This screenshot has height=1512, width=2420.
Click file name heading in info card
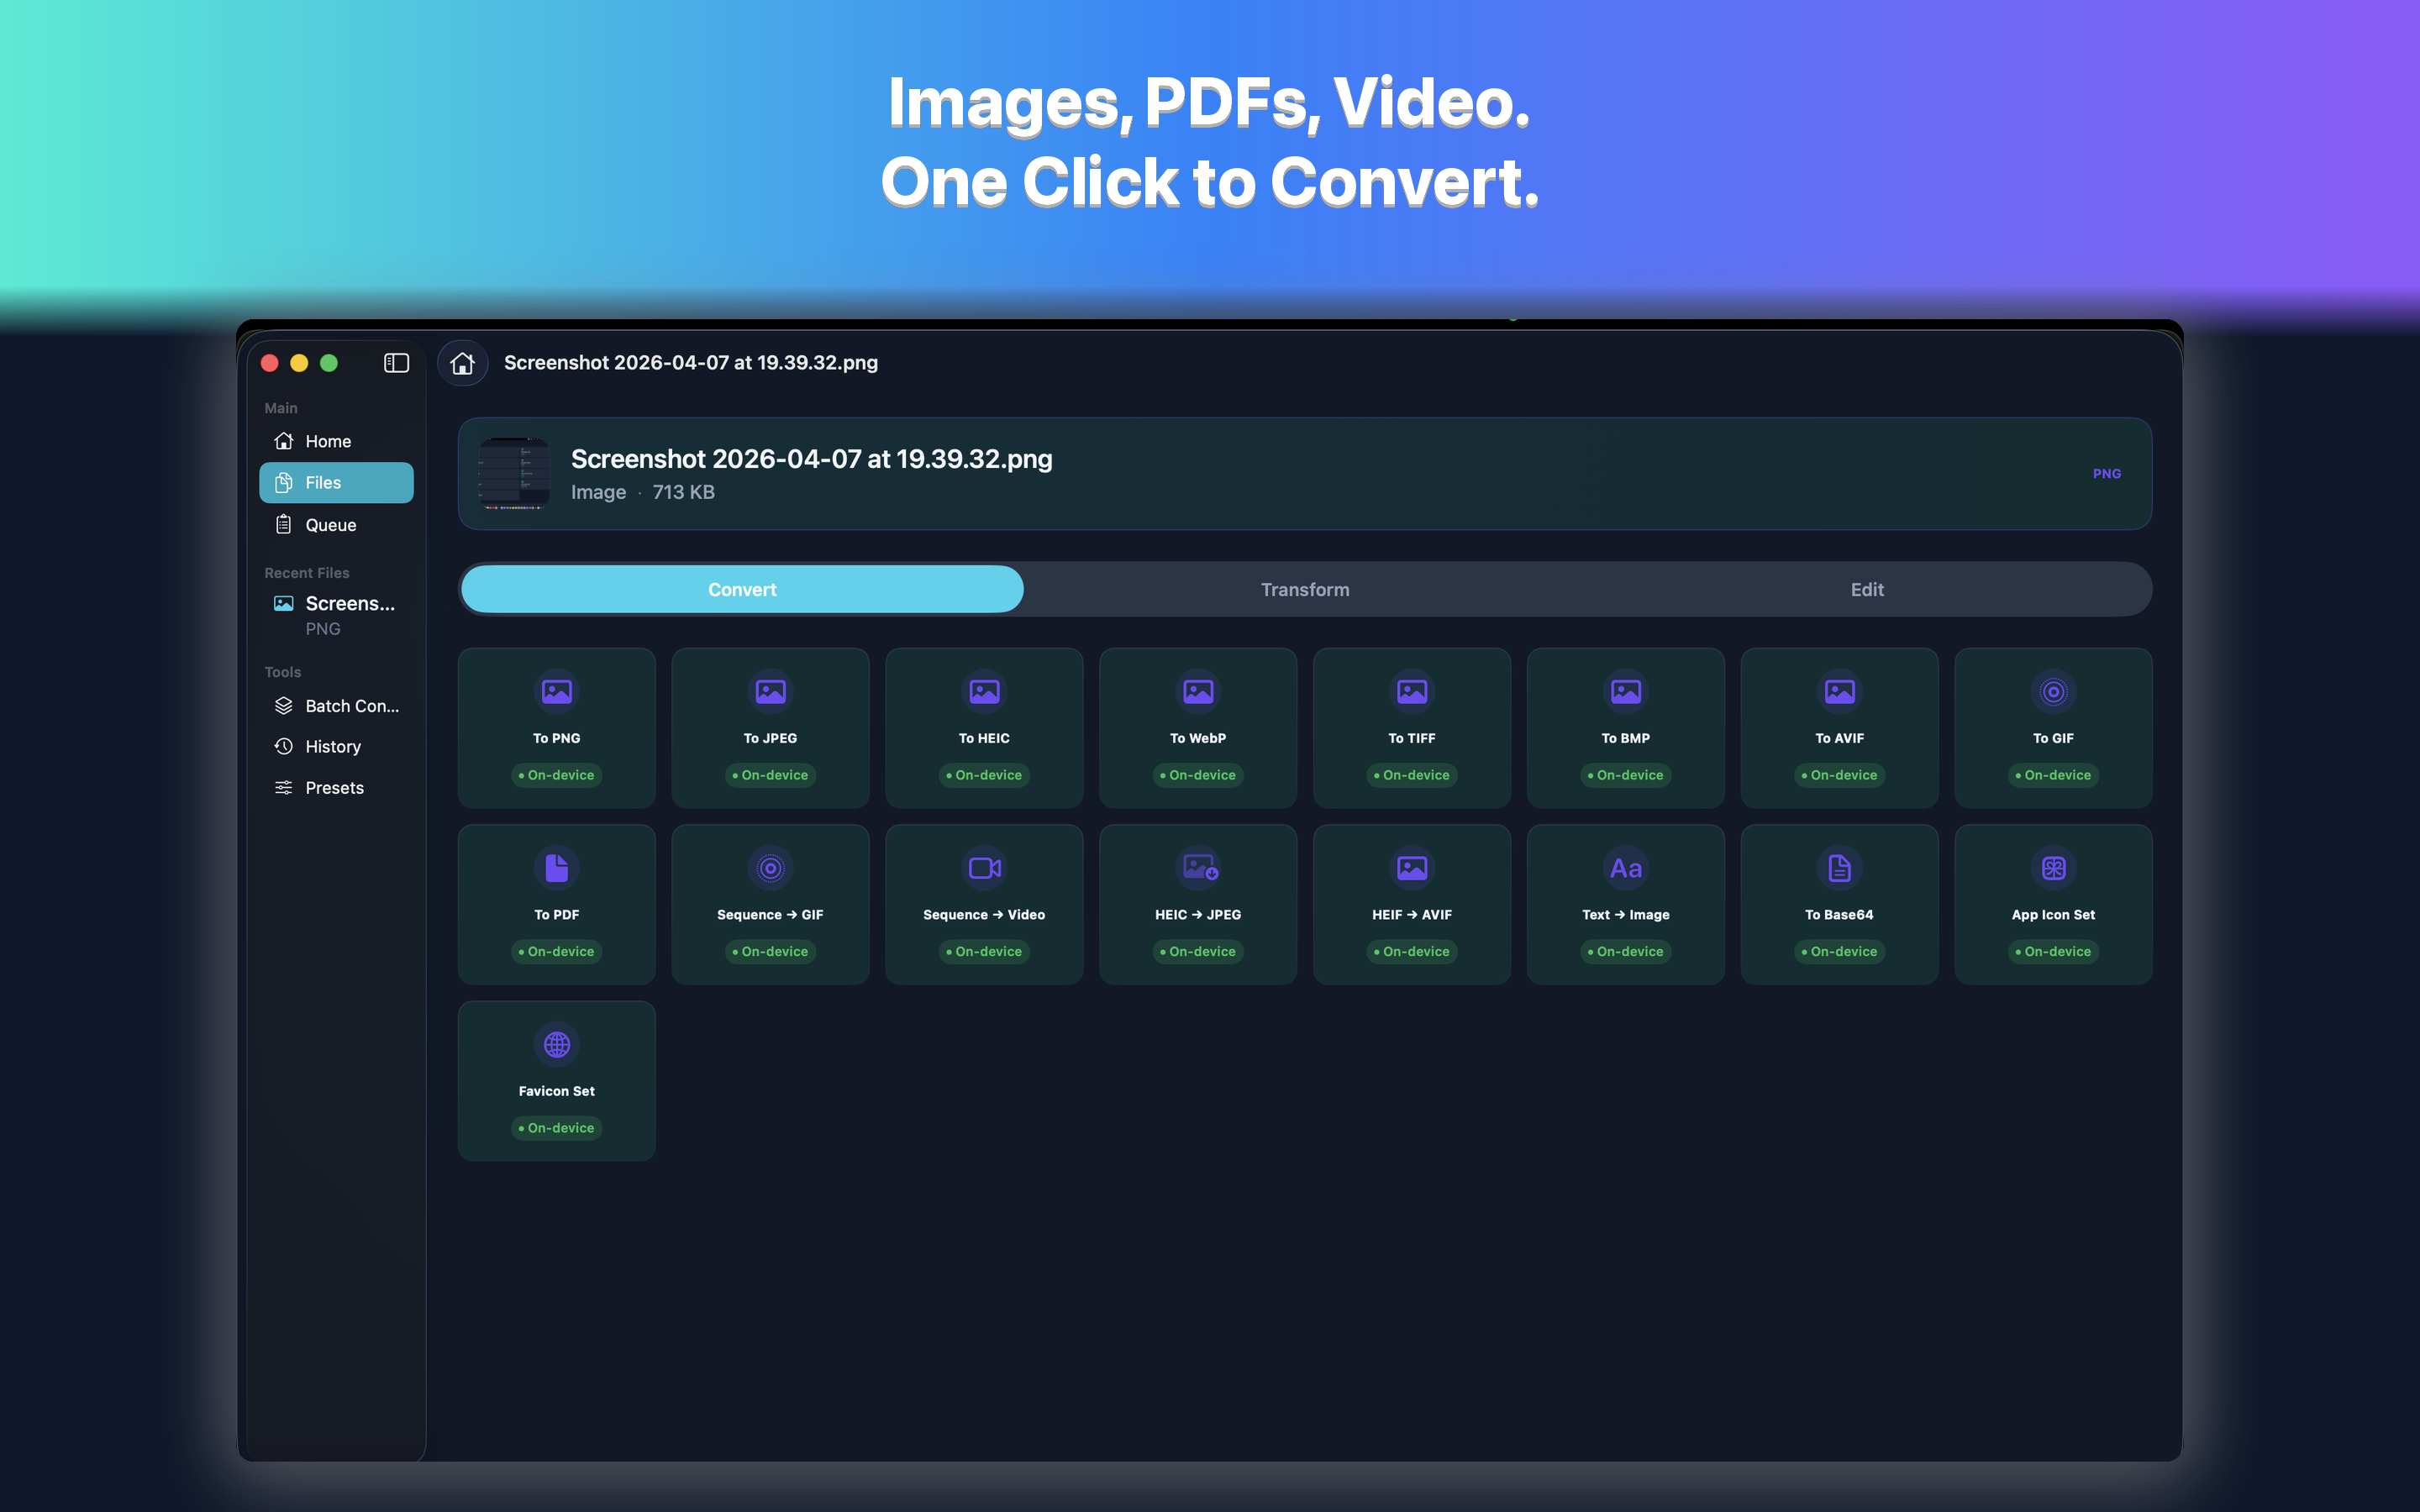(x=811, y=459)
